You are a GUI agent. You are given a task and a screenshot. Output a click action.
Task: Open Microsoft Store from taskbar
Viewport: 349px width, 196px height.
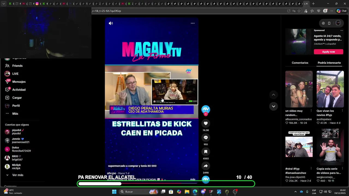point(171,192)
